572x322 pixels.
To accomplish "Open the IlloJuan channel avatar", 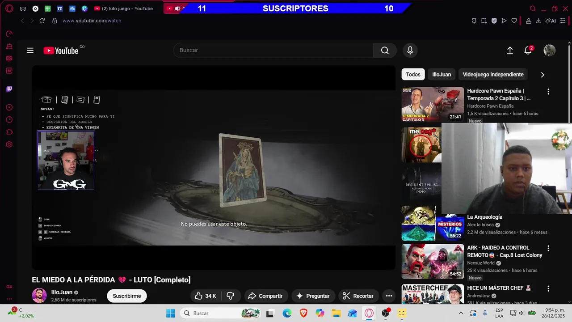I will [39, 296].
